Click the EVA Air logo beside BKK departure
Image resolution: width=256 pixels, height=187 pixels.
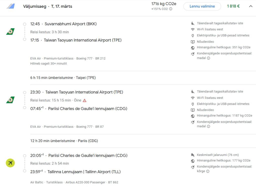coord(10,32)
